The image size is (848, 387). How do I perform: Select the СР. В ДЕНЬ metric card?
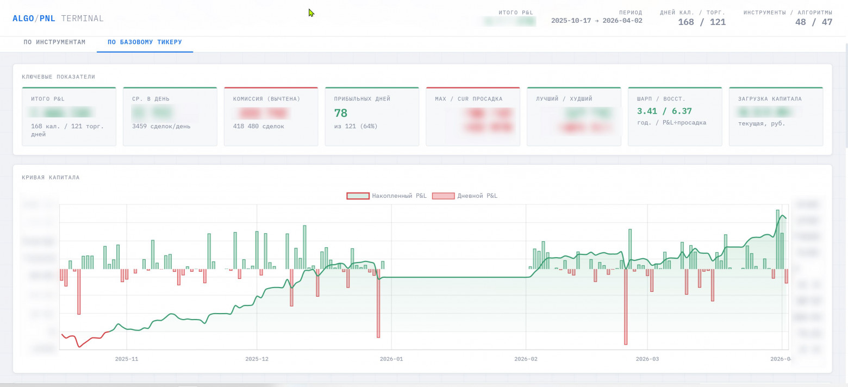tap(170, 116)
